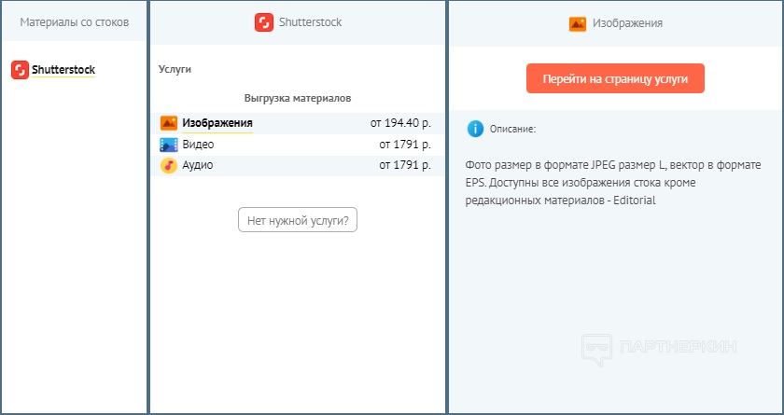Click the Изображения title in right panel

(x=627, y=23)
